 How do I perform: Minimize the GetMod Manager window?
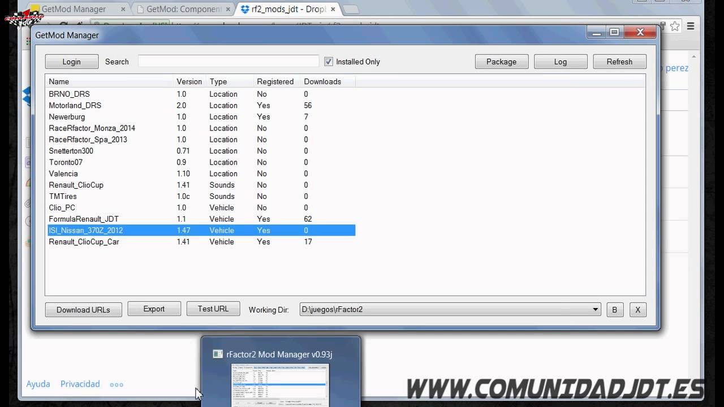596,33
